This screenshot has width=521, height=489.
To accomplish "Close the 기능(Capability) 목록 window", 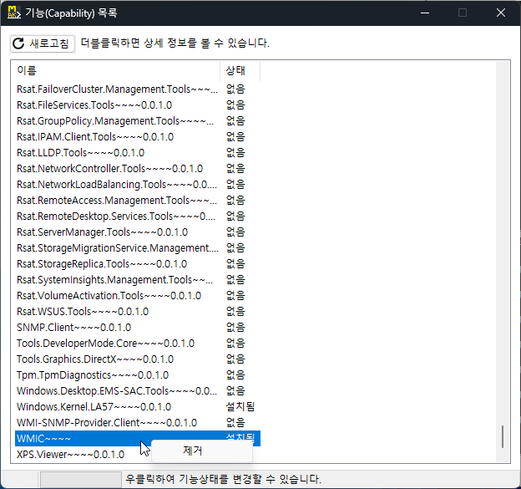I will [501, 13].
